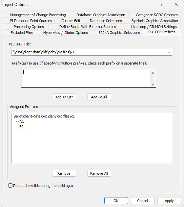Click the question mark help icon
Screen dimensions: 184x207
(161, 4)
